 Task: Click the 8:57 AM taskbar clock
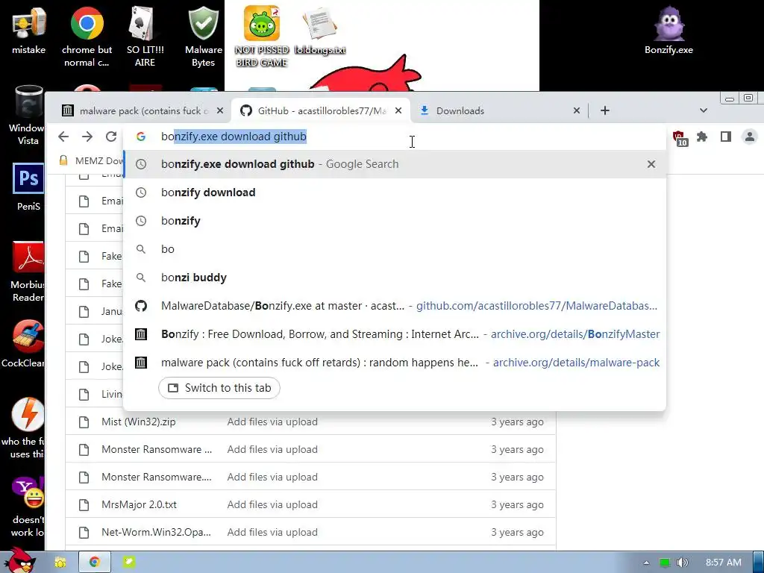pyautogui.click(x=723, y=563)
